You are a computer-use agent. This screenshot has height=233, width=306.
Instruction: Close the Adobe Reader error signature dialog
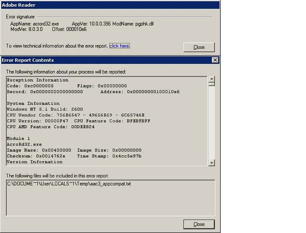pos(199,47)
